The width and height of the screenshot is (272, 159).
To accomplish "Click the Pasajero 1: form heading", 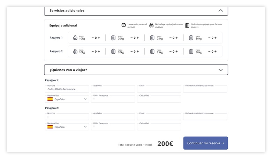I will (x=52, y=80).
